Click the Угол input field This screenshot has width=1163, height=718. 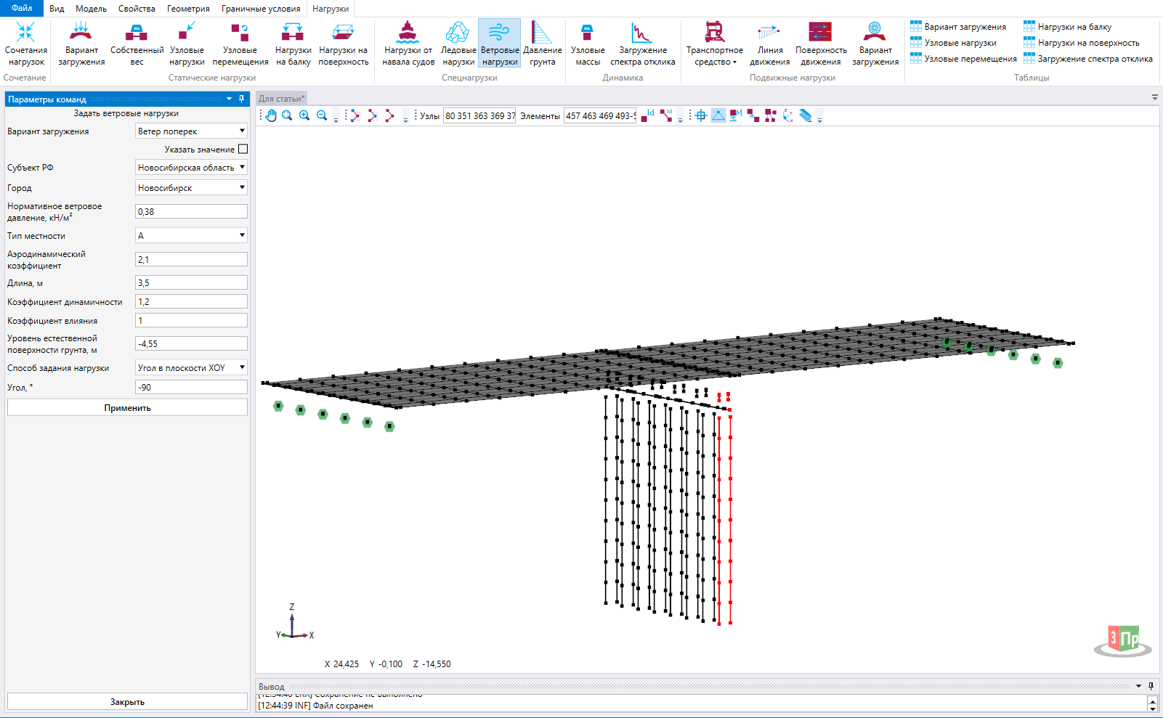191,387
